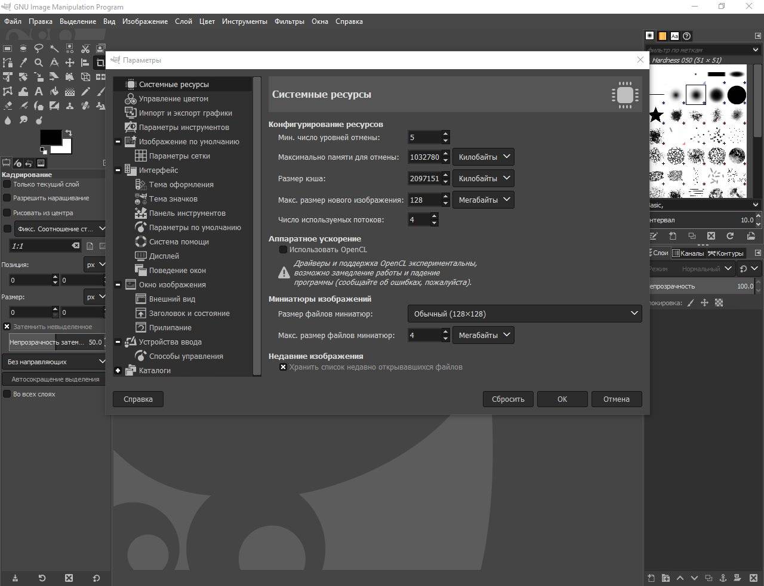Select the Smudge tool

[x=23, y=120]
